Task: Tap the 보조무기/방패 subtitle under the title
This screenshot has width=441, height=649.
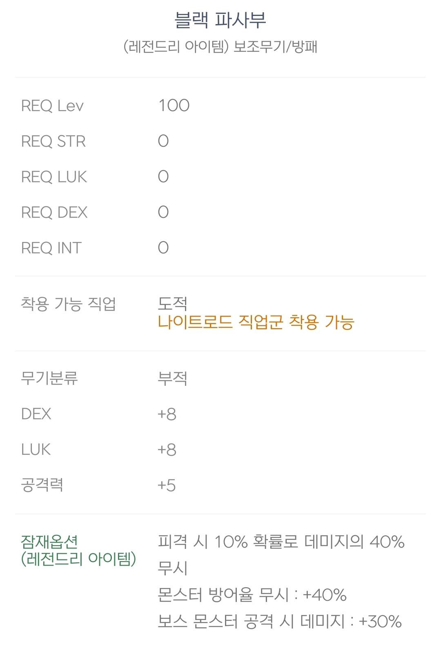Action: [275, 47]
